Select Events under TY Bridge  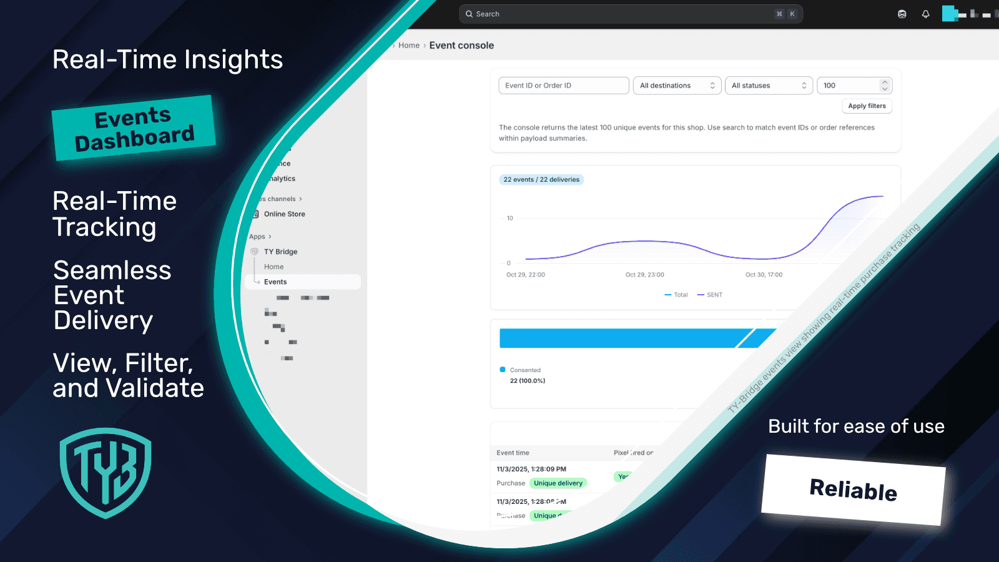tap(275, 281)
